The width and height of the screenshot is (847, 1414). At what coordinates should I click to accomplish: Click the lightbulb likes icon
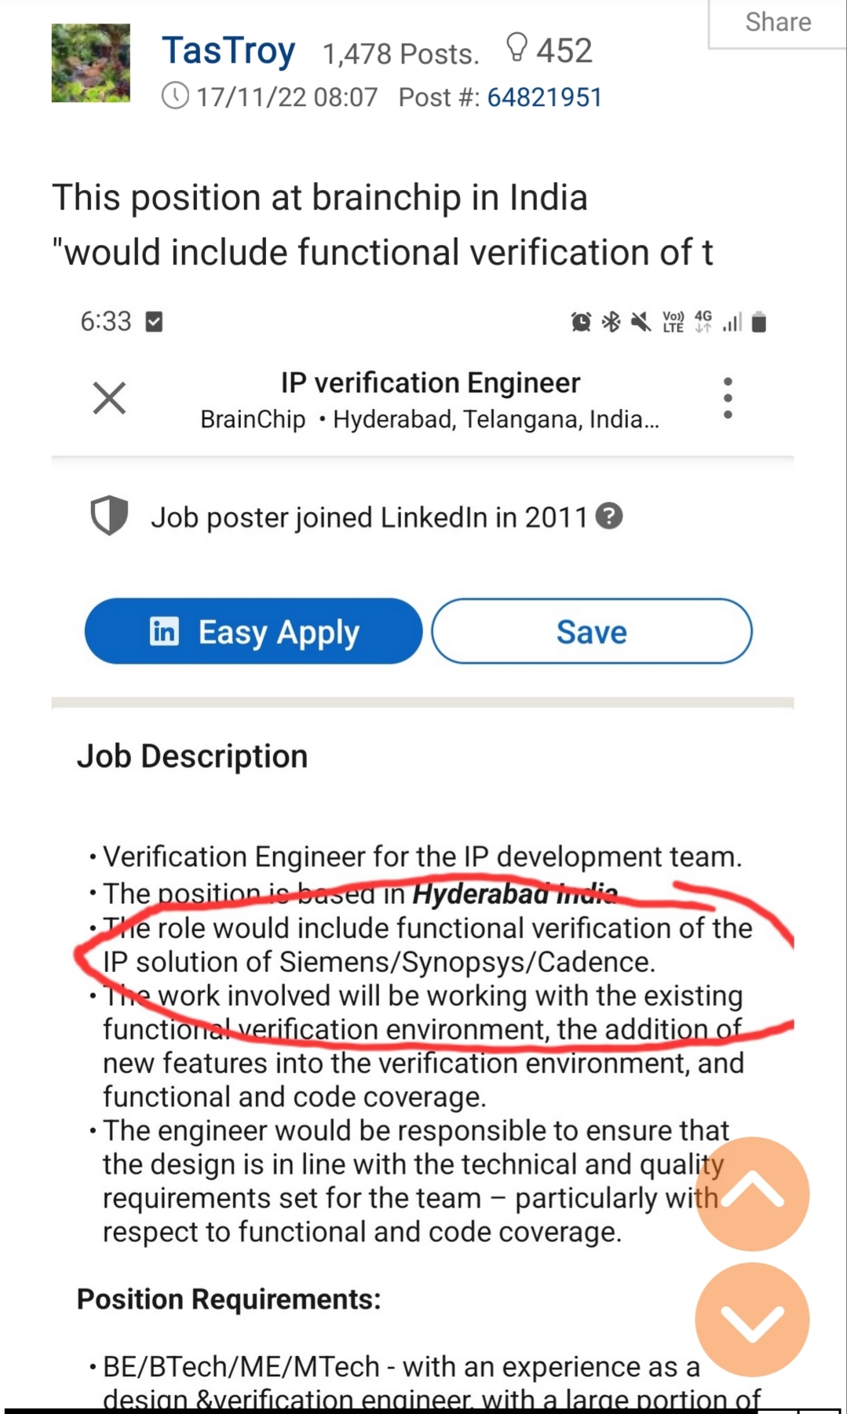click(x=517, y=48)
